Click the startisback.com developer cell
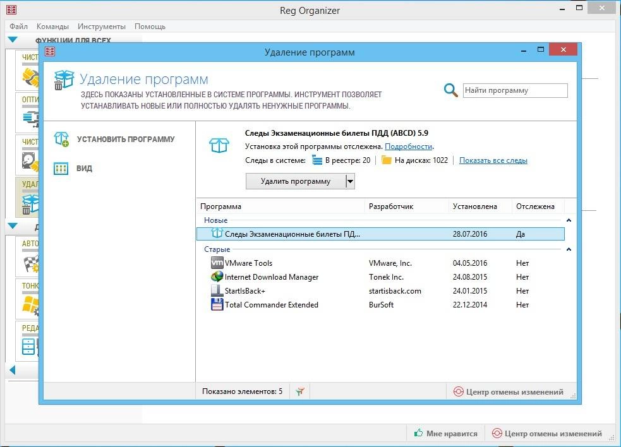Viewport: 621px width, 447px height. (395, 290)
